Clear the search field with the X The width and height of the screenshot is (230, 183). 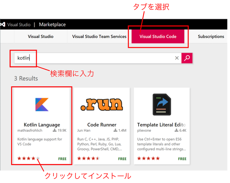[177, 58]
